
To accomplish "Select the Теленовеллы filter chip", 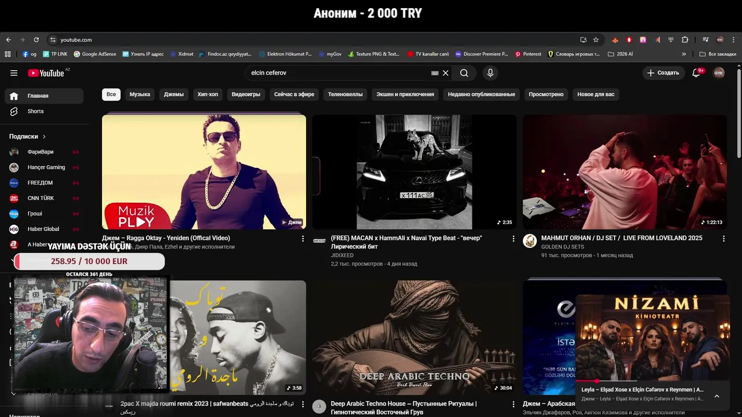I will pos(345,94).
